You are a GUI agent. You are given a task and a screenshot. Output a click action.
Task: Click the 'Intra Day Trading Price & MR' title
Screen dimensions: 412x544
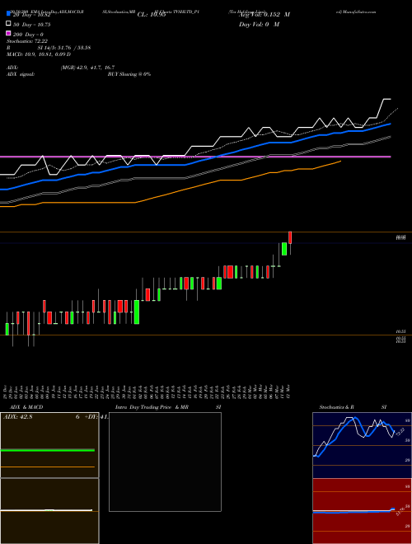[x=152, y=407]
